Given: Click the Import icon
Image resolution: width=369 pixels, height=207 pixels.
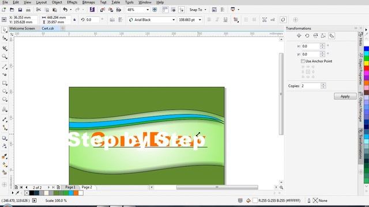Looking at the screenshot, I should (103, 10).
